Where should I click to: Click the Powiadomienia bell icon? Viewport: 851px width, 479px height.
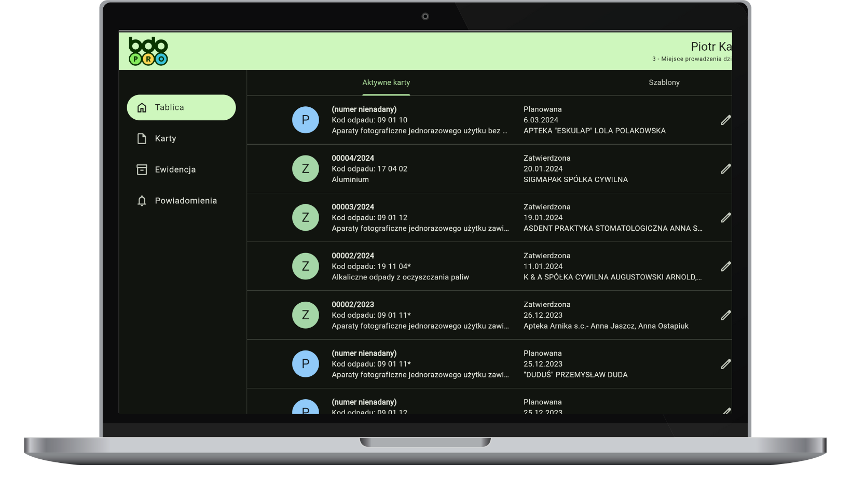pyautogui.click(x=142, y=201)
